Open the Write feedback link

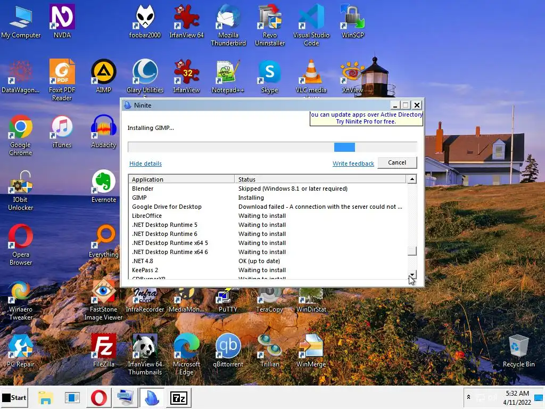coord(353,163)
